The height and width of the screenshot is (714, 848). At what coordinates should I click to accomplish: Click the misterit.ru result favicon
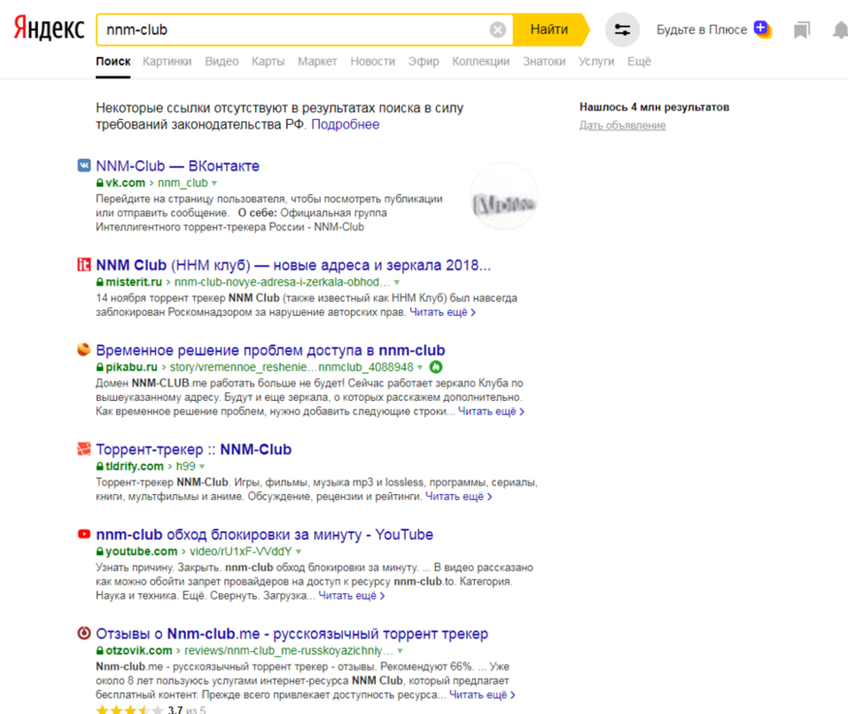click(x=85, y=265)
